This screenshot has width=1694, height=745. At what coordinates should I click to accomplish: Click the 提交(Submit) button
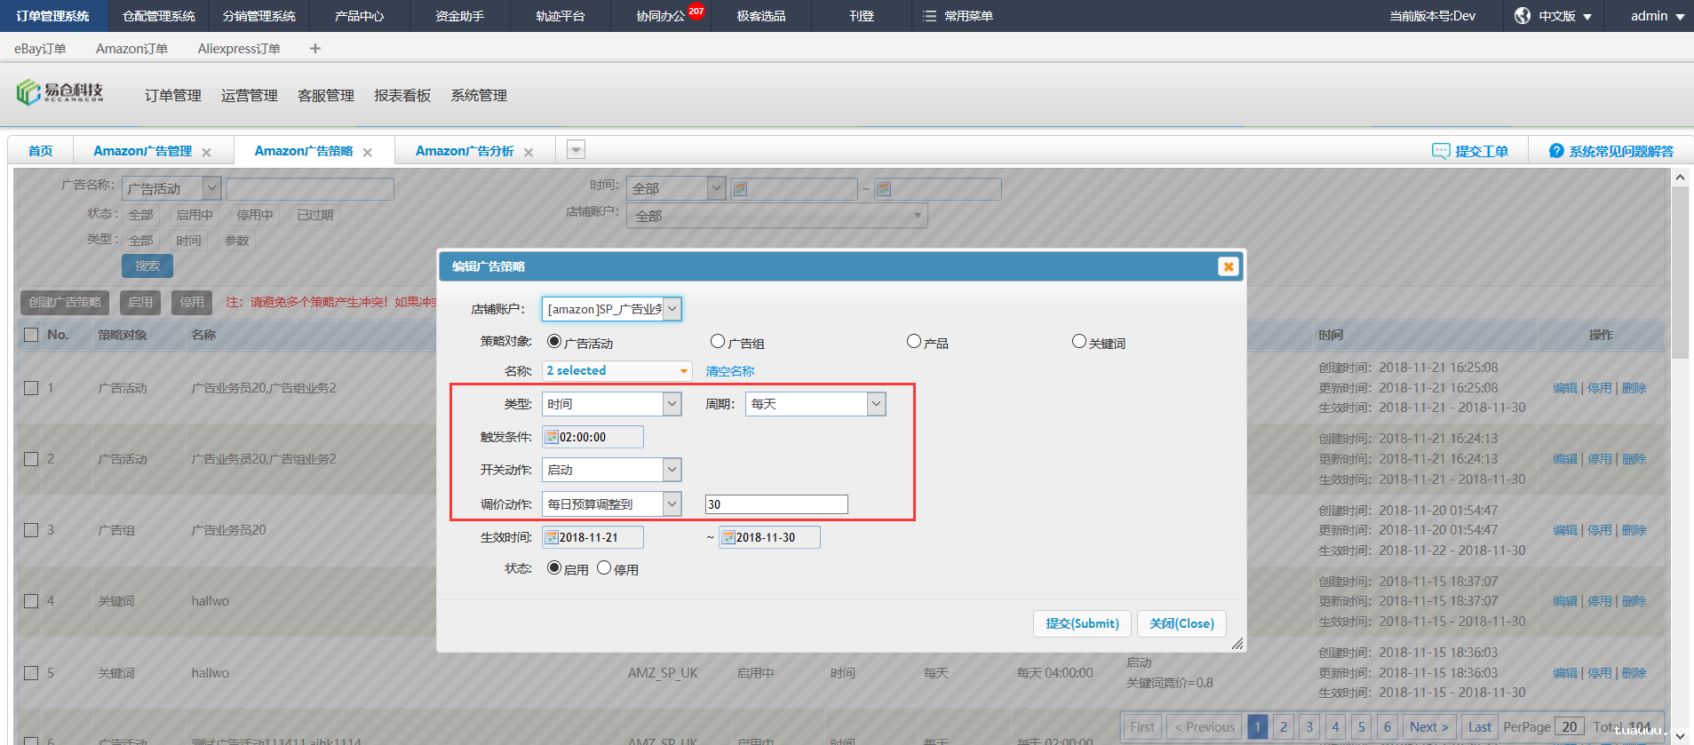point(1082,623)
